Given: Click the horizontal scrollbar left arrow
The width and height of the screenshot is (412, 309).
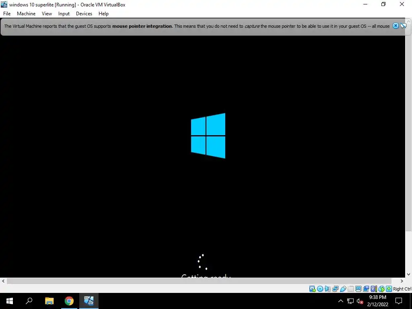Looking at the screenshot, I should pyautogui.click(x=3, y=281).
